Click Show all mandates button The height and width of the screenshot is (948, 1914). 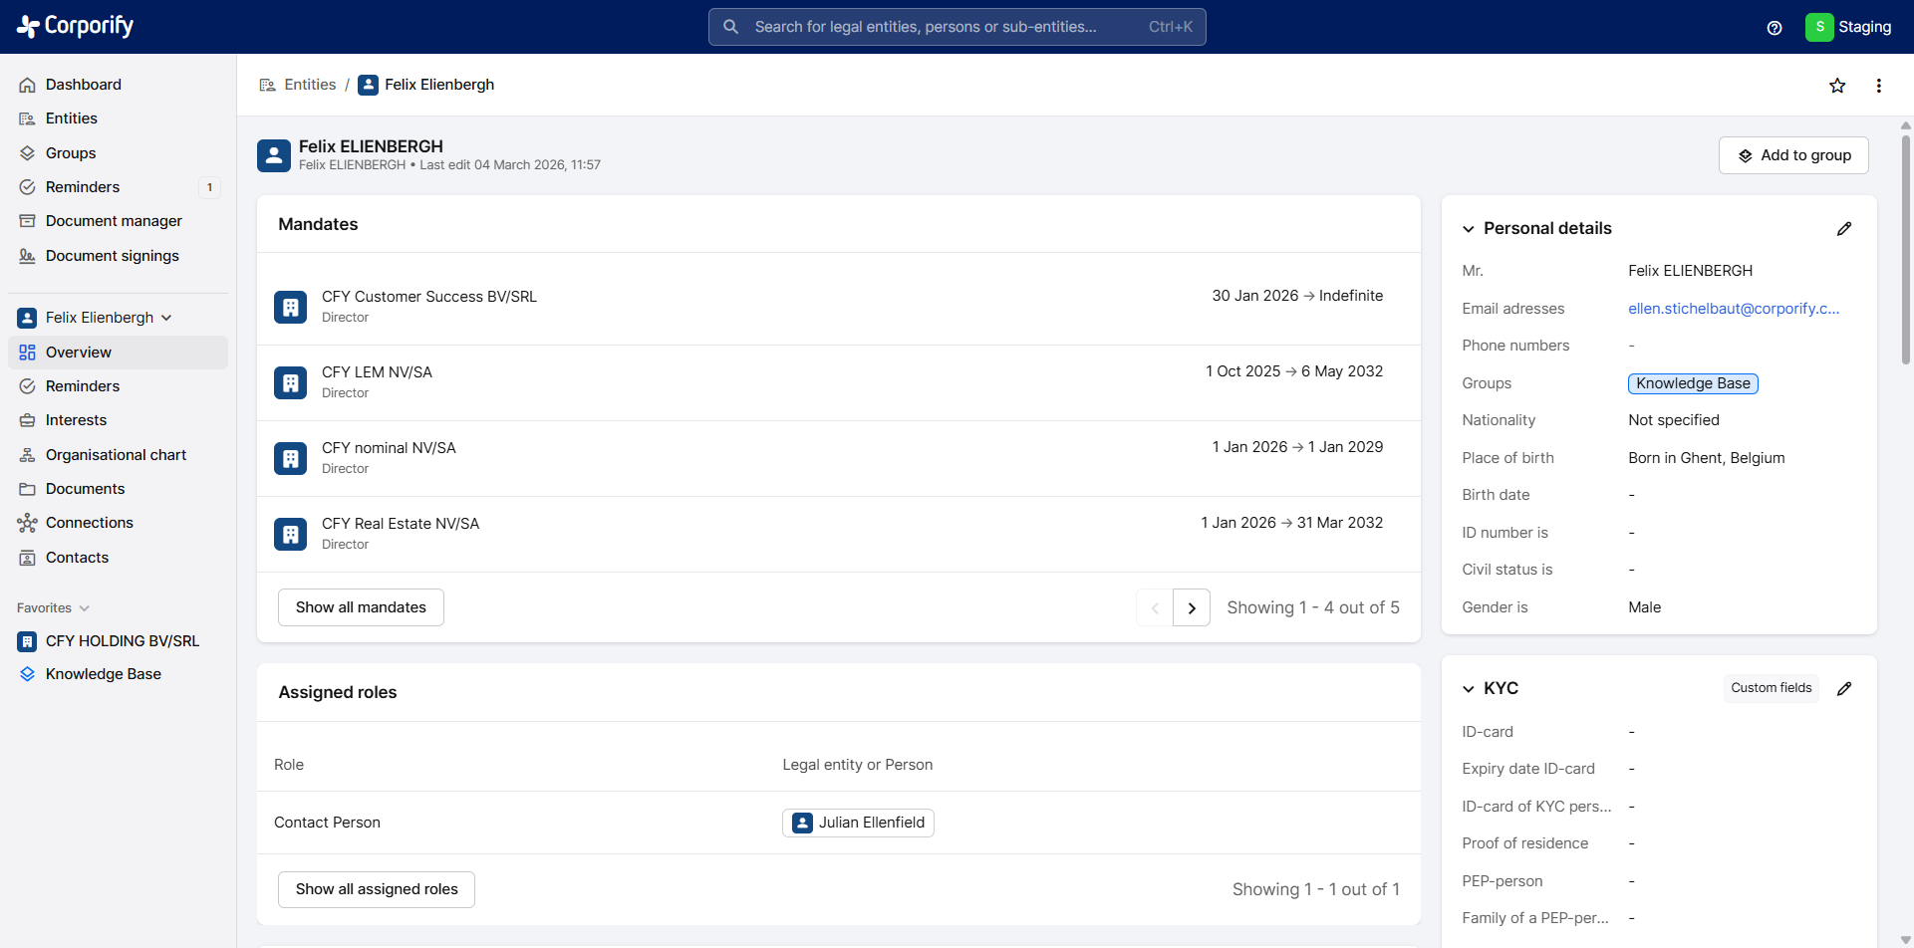click(361, 607)
